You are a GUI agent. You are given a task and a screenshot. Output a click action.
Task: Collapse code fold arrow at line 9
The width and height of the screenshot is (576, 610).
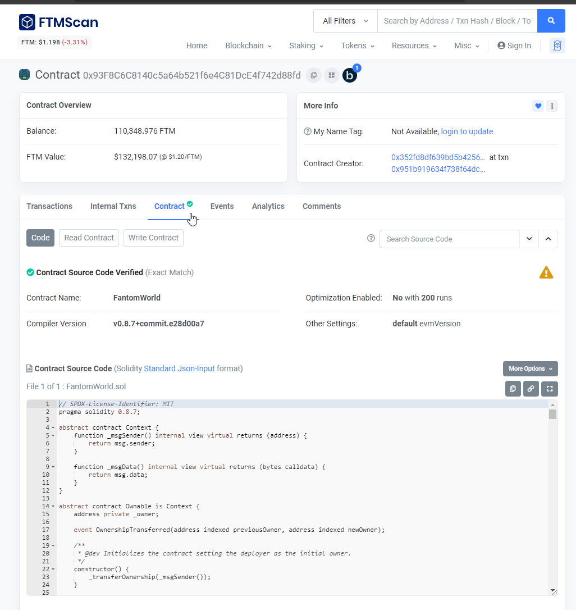53,467
